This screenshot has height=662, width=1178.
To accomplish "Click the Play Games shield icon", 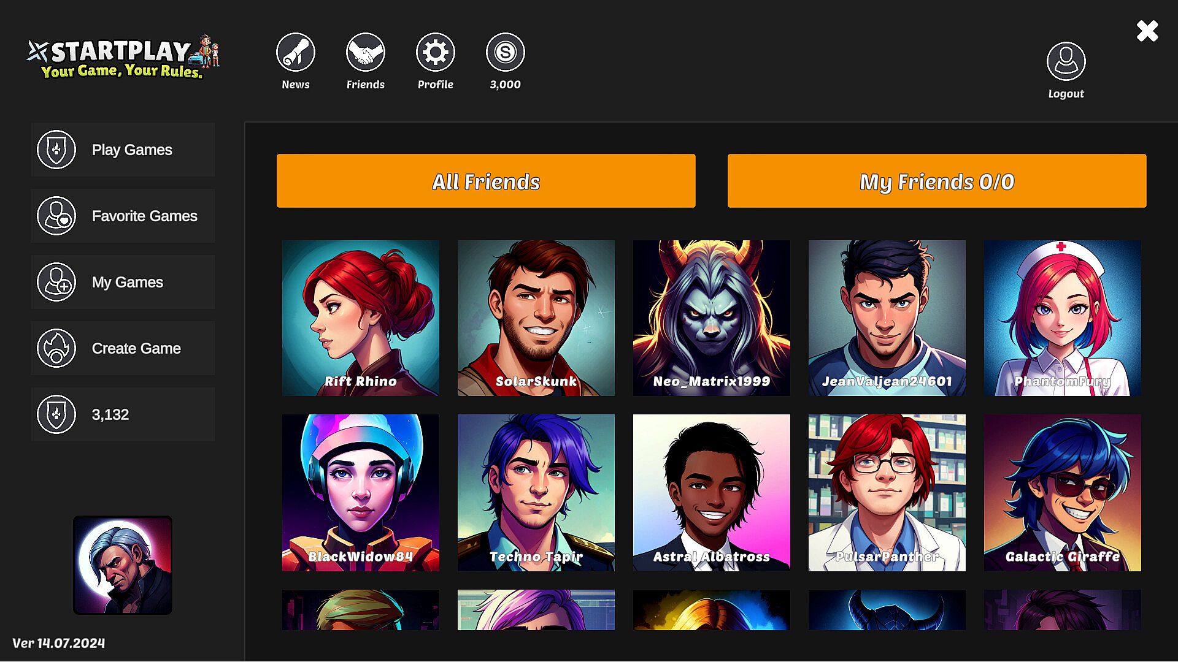I will click(56, 150).
